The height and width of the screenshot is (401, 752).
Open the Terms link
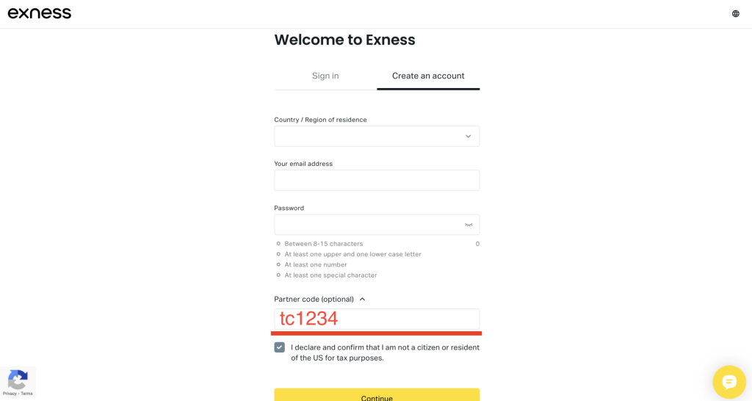coord(26,394)
